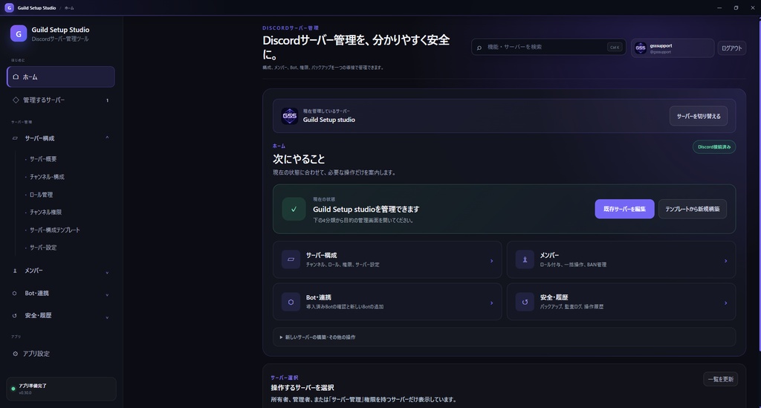761x408 pixels.
Task: Click the green checkmark status icon
Action: click(294, 209)
